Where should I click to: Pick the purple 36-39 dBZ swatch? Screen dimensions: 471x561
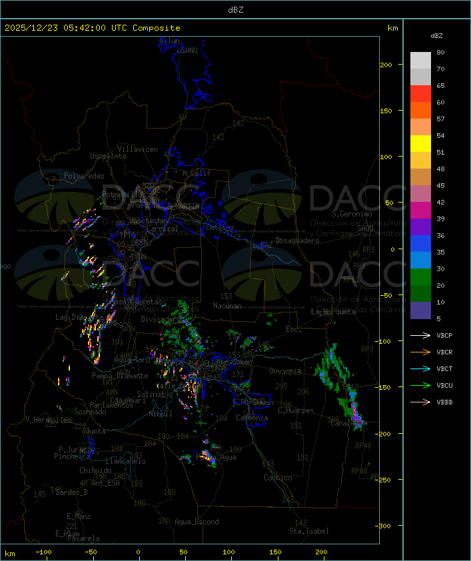click(420, 227)
